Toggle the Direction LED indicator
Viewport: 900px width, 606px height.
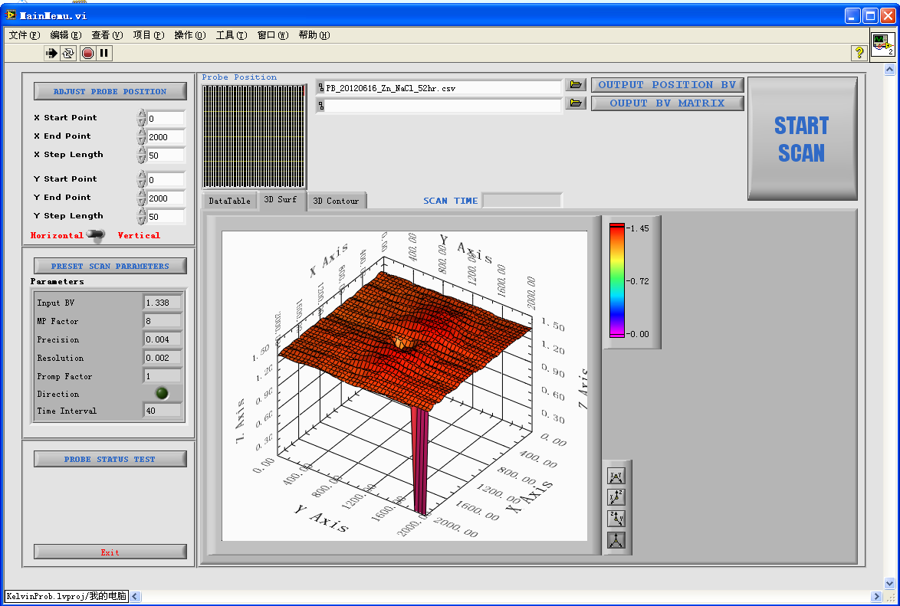[162, 393]
